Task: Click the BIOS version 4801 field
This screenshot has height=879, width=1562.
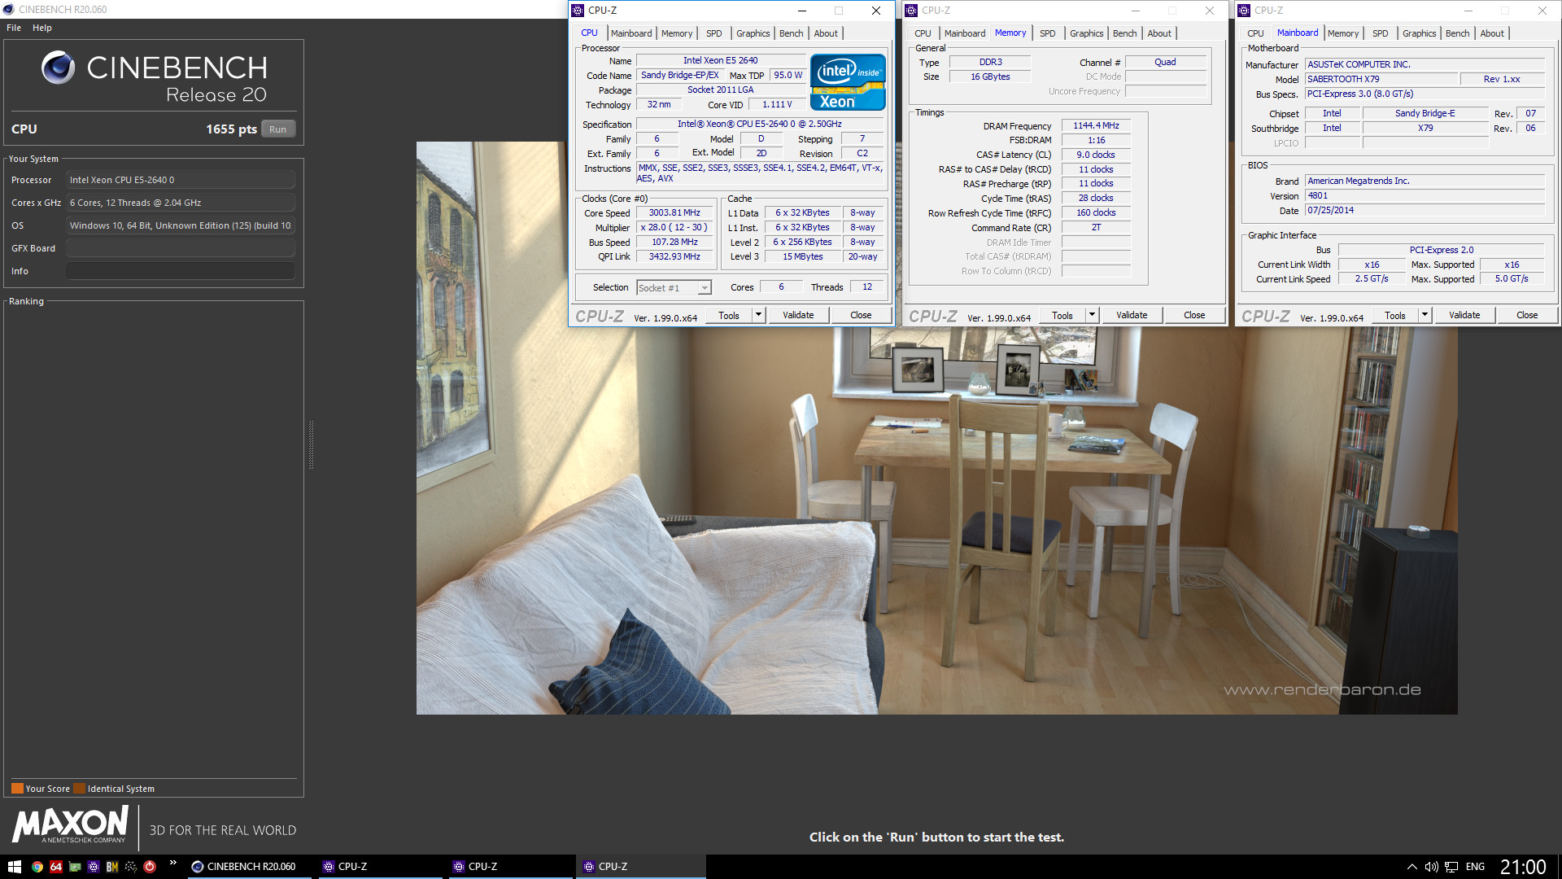Action: pyautogui.click(x=1425, y=196)
